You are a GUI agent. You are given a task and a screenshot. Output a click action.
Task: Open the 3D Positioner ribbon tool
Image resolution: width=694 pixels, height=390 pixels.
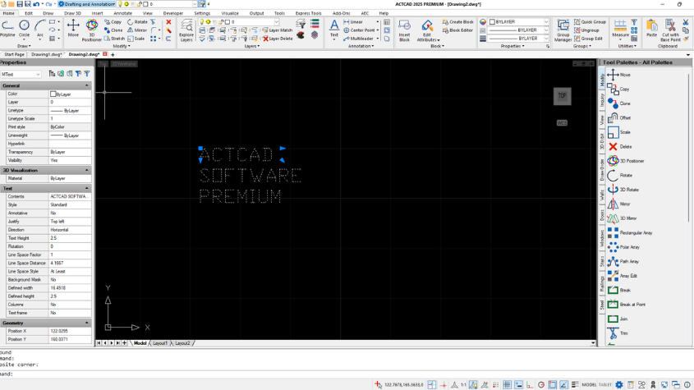(x=92, y=30)
